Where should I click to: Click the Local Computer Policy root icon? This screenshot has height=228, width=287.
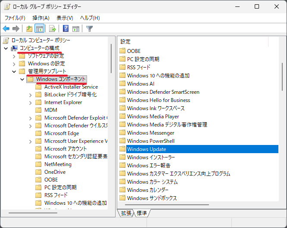coord(6,40)
